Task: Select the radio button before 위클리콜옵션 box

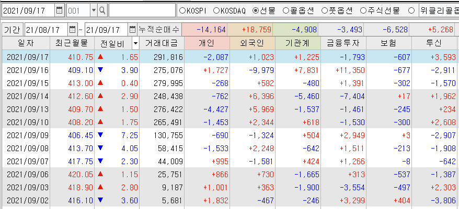Action: click(x=411, y=11)
